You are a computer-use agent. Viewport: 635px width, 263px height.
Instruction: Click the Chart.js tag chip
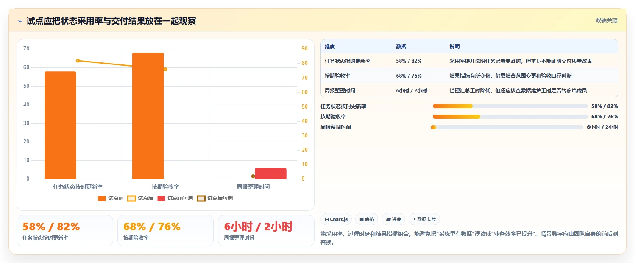click(x=336, y=219)
